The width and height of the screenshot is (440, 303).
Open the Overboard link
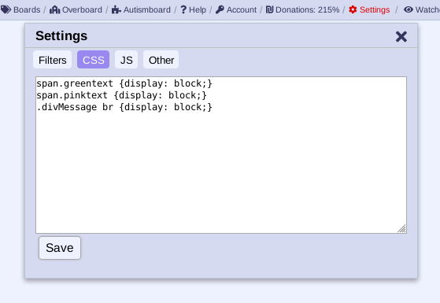tap(82, 9)
